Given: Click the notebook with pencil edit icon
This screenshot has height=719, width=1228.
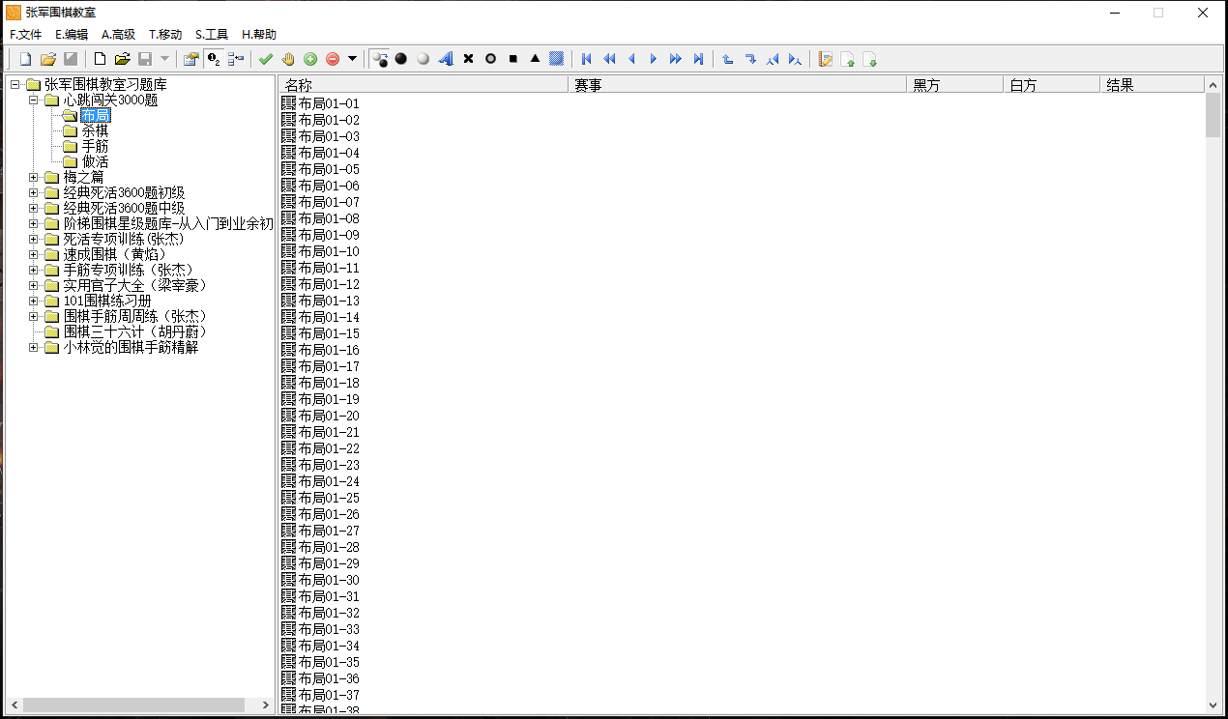Looking at the screenshot, I should click(x=826, y=59).
